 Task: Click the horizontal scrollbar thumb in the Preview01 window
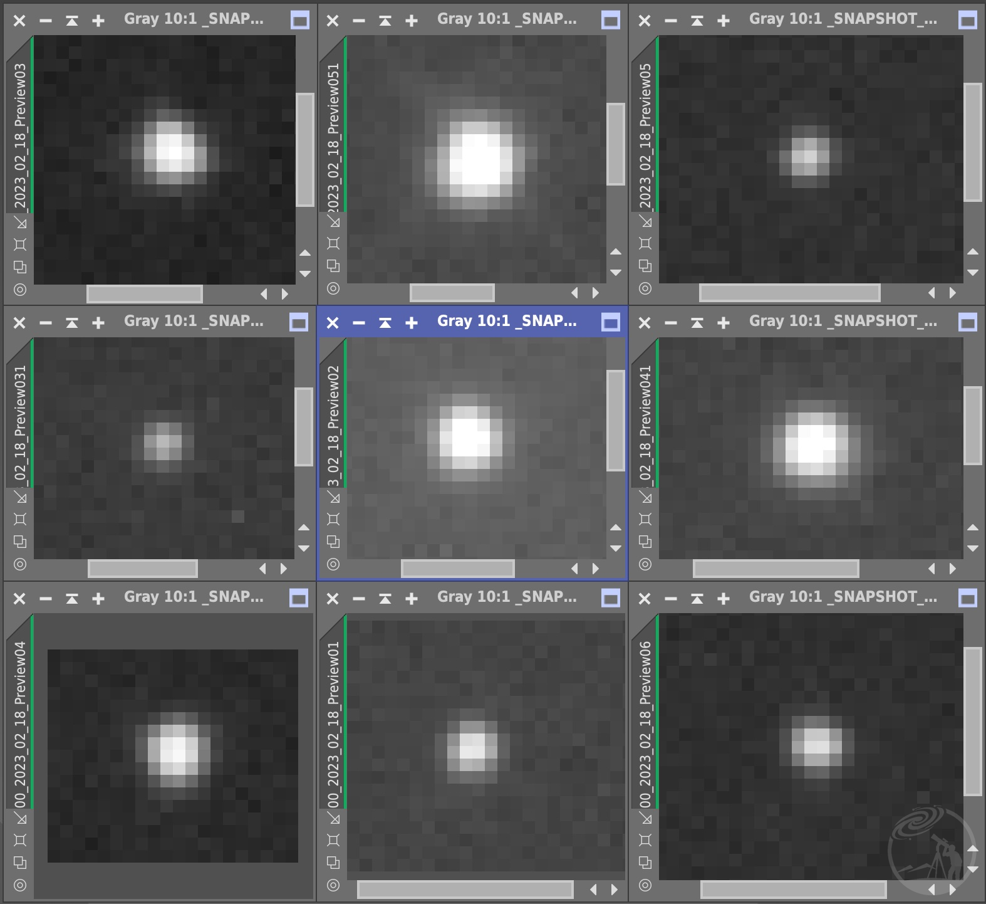(465, 889)
